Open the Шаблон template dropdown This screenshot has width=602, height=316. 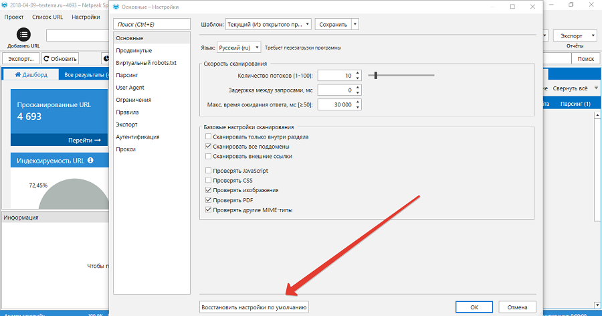coord(268,24)
